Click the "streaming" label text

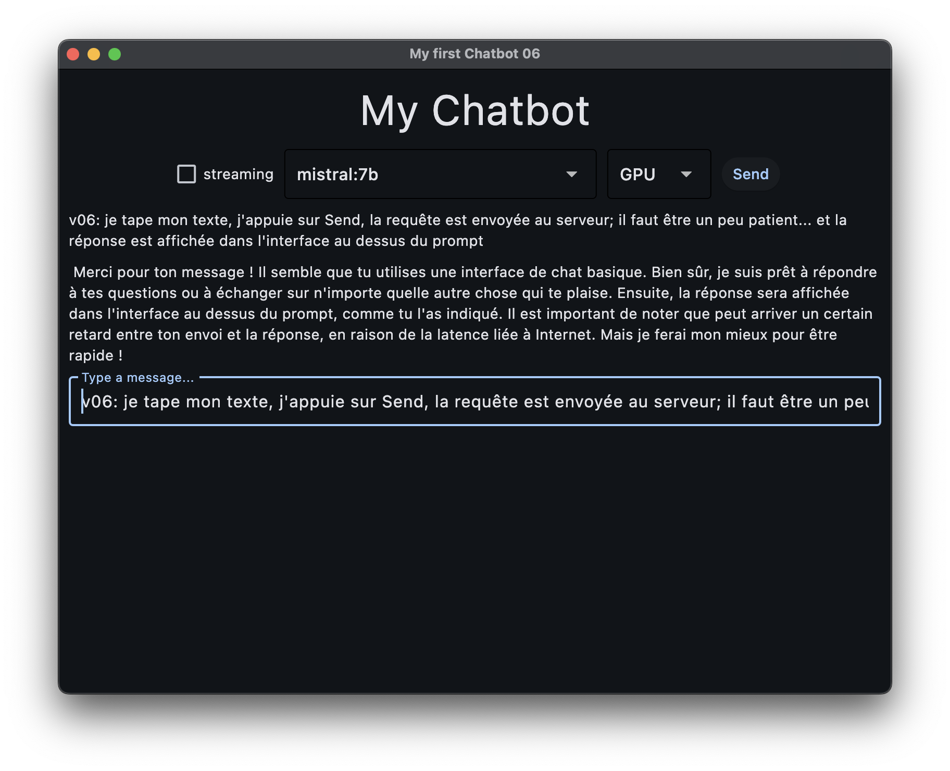(x=238, y=174)
